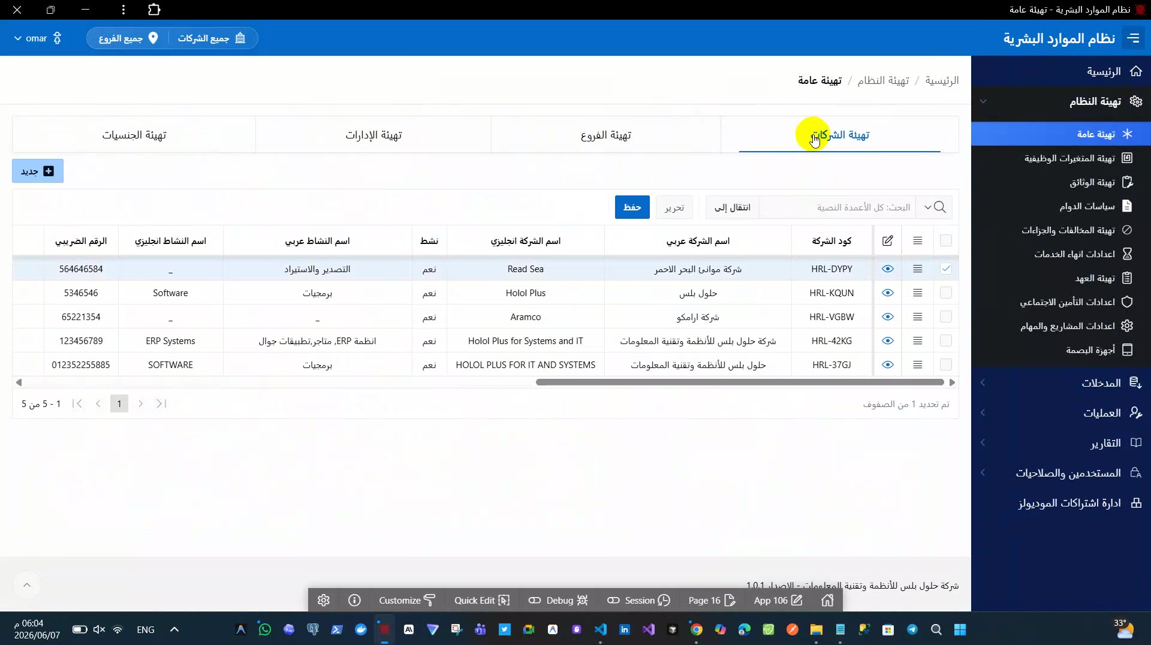
Task: Open Page 16 in developer toolbar
Action: [712, 600]
